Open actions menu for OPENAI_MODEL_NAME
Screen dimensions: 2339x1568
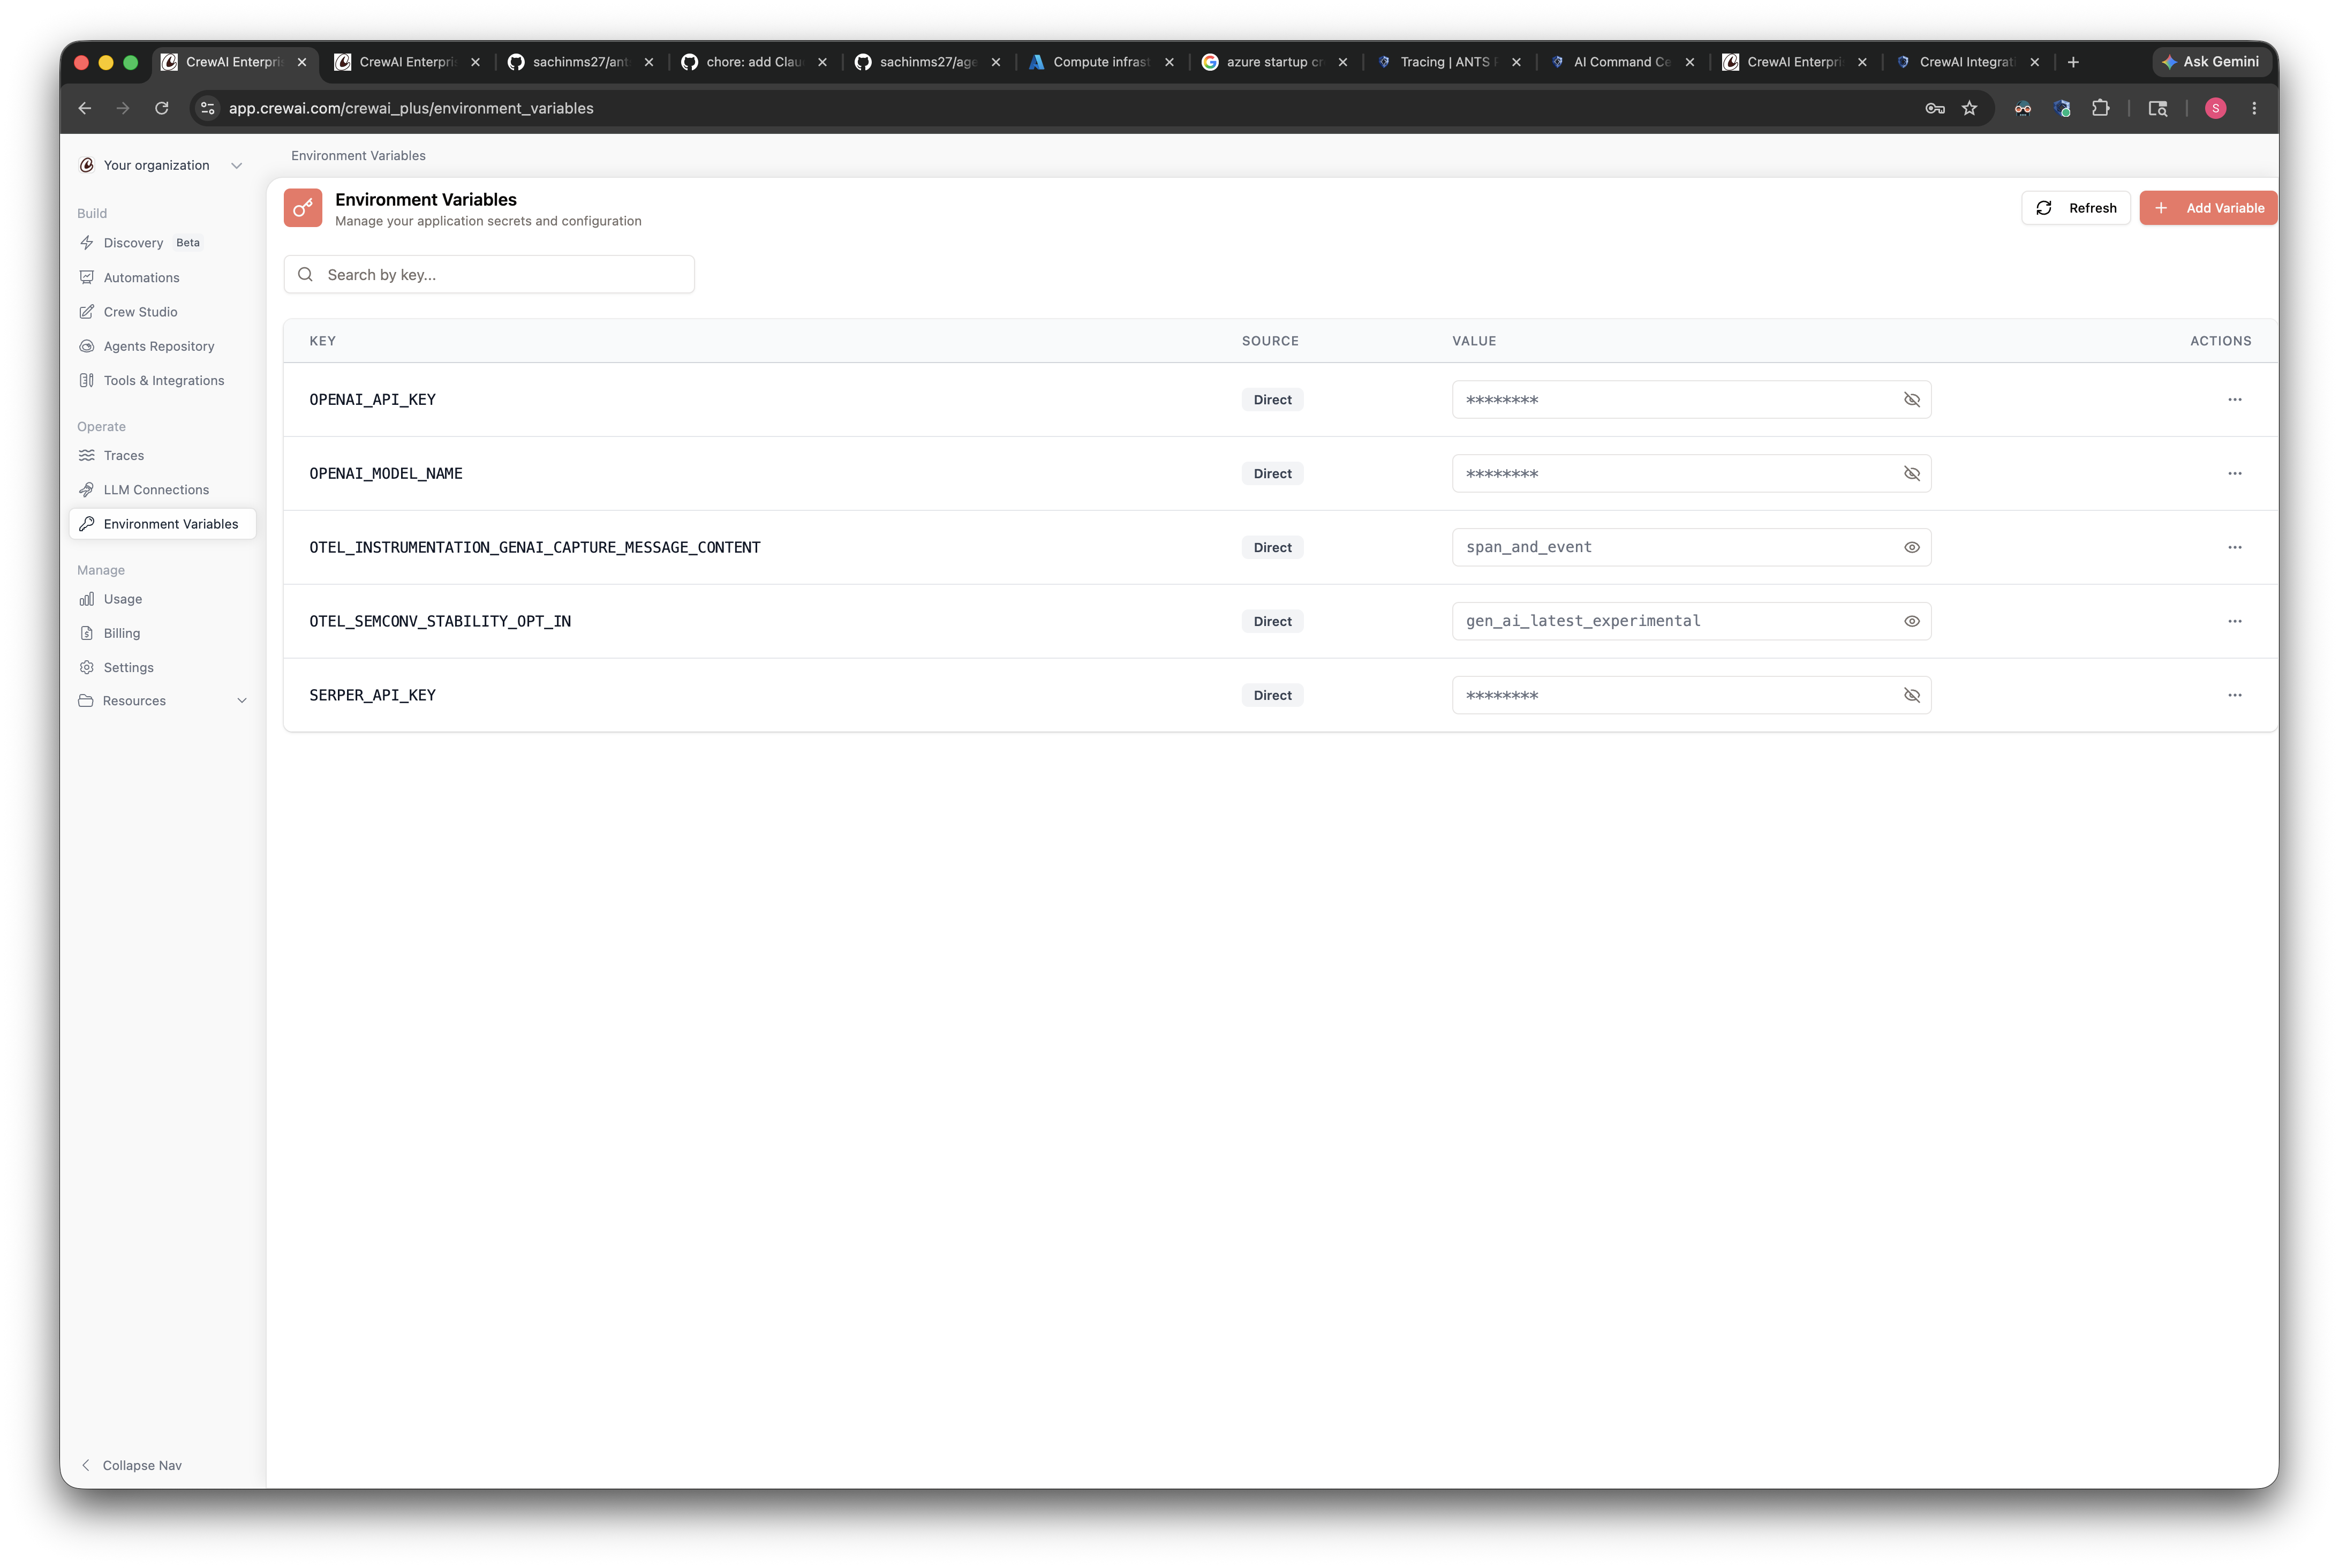pyautogui.click(x=2234, y=474)
